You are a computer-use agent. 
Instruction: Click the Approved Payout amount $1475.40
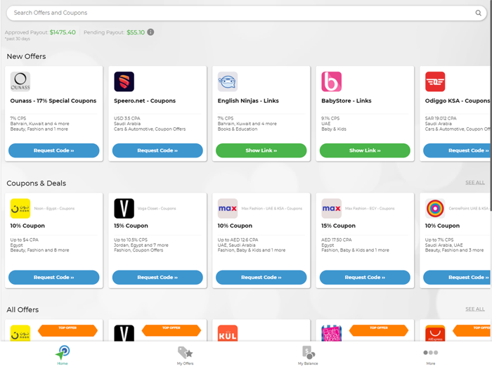(x=63, y=32)
